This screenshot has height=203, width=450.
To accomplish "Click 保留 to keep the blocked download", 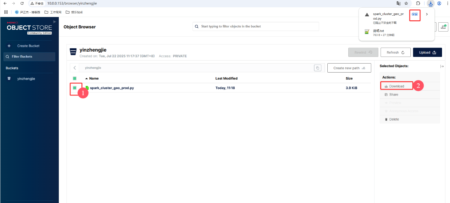I will point(415,14).
